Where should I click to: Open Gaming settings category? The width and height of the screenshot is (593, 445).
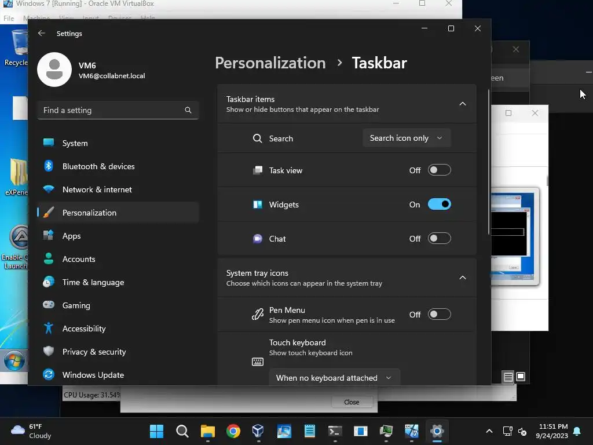point(118,305)
